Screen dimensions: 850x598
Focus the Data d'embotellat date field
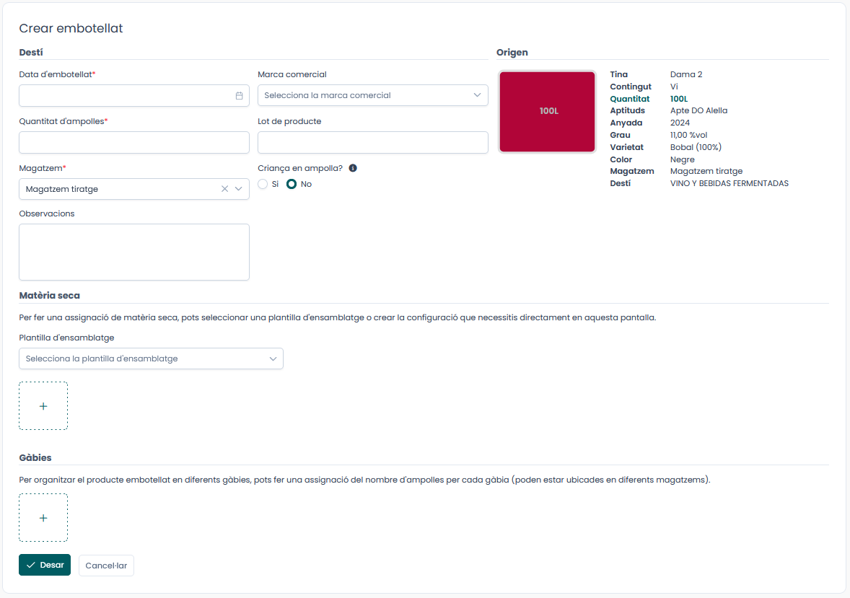pyautogui.click(x=134, y=95)
